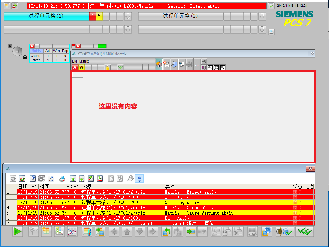Click group acknowledge red checklist icon
Viewport: 329px width, 247px height.
click(22, 179)
